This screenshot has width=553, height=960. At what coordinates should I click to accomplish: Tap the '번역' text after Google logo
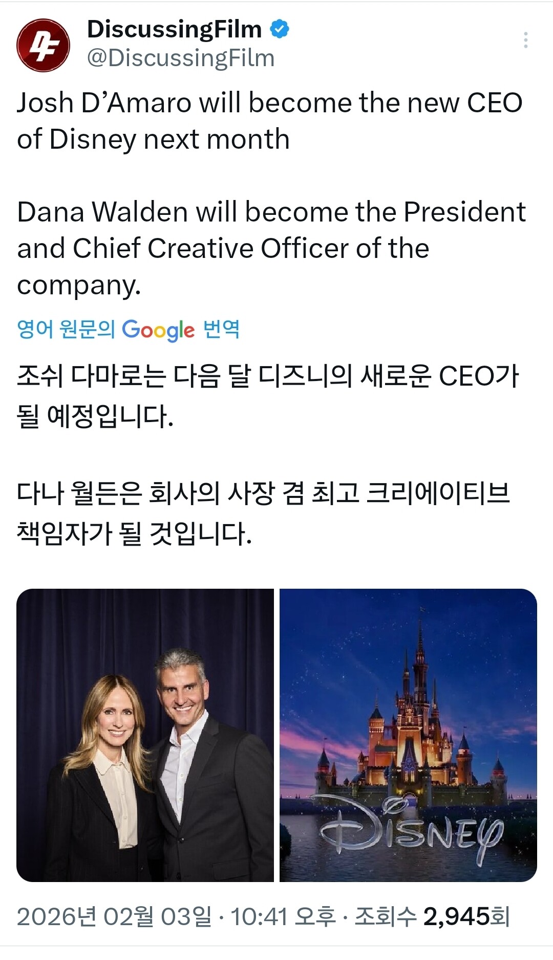pyautogui.click(x=221, y=329)
